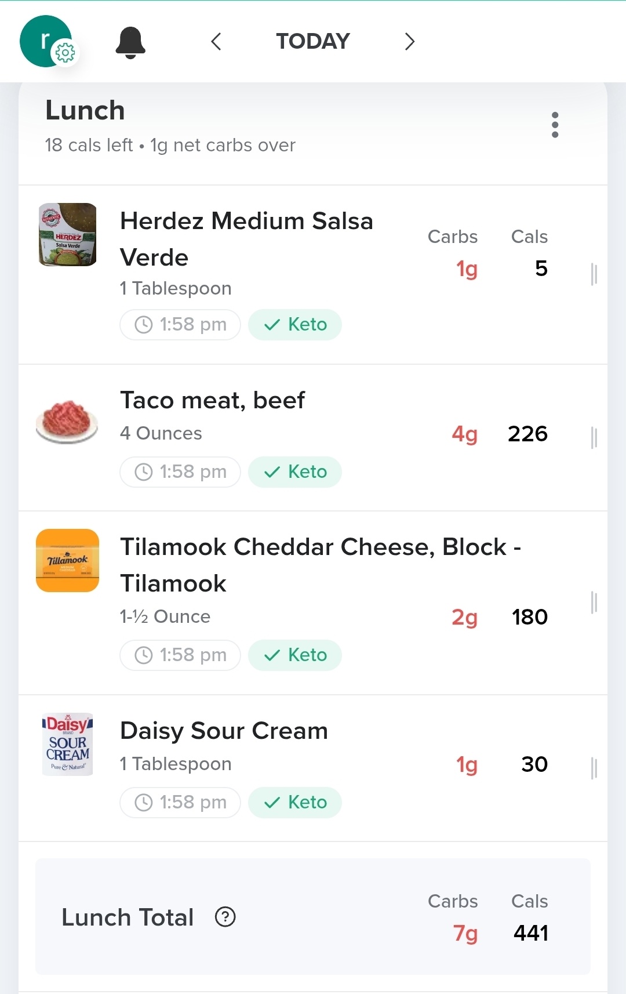Viewport: 626px width, 994px height.
Task: Click Lunch Total help question icon
Action: coord(225,917)
